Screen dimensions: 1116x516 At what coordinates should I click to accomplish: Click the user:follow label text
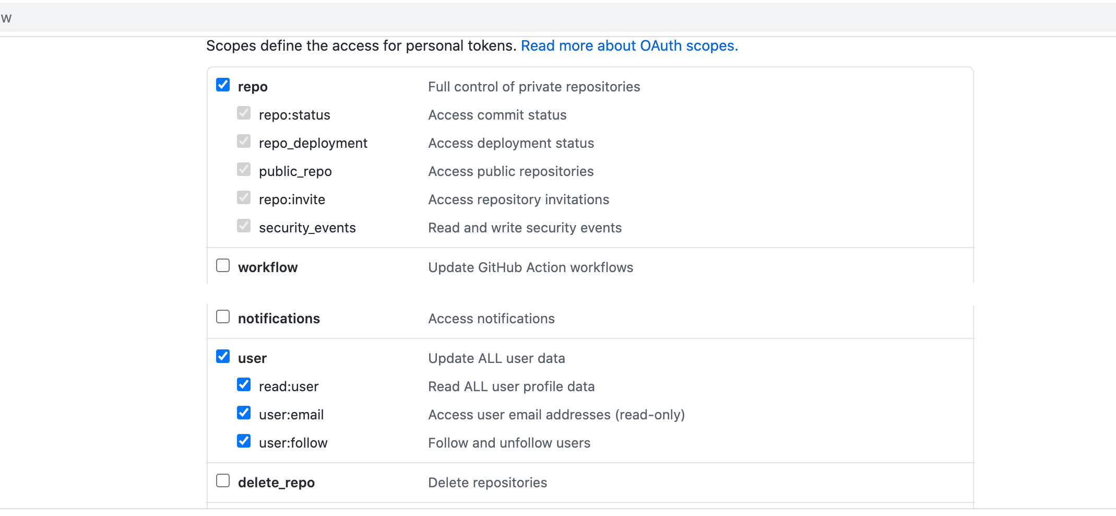click(x=293, y=443)
